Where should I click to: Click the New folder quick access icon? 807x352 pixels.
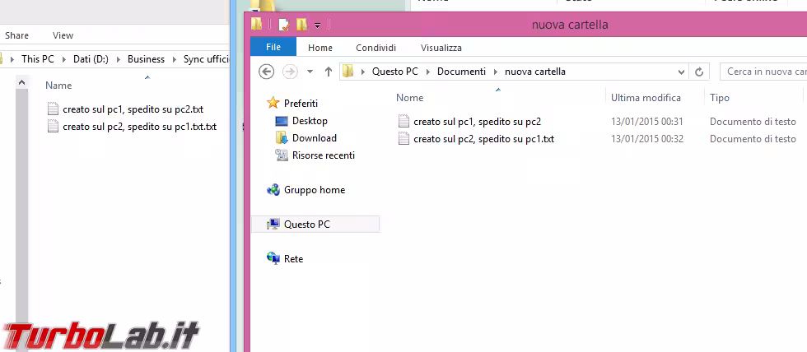pos(301,24)
